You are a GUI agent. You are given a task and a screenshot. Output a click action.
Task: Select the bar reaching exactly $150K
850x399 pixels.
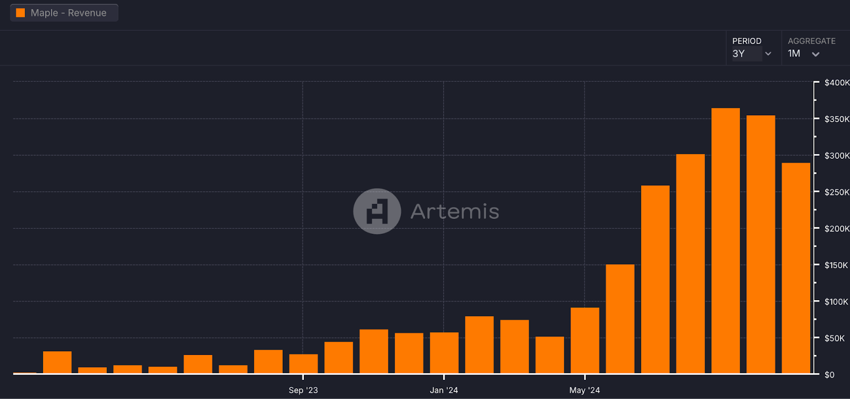click(x=620, y=319)
